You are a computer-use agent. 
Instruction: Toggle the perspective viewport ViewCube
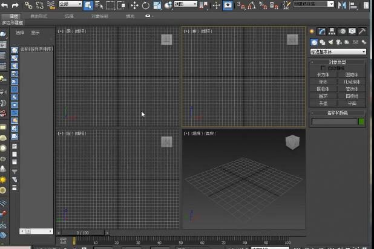point(292,143)
